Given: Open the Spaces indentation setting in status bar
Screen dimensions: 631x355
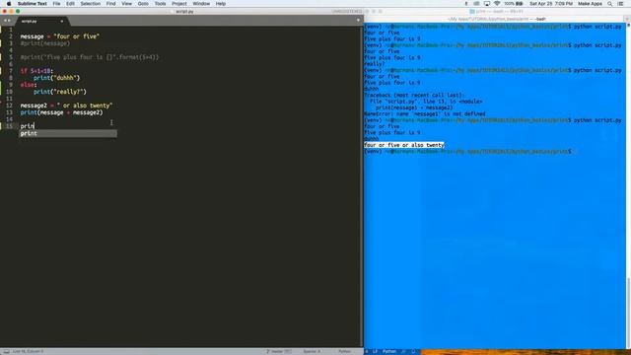Looking at the screenshot, I should tap(312, 351).
